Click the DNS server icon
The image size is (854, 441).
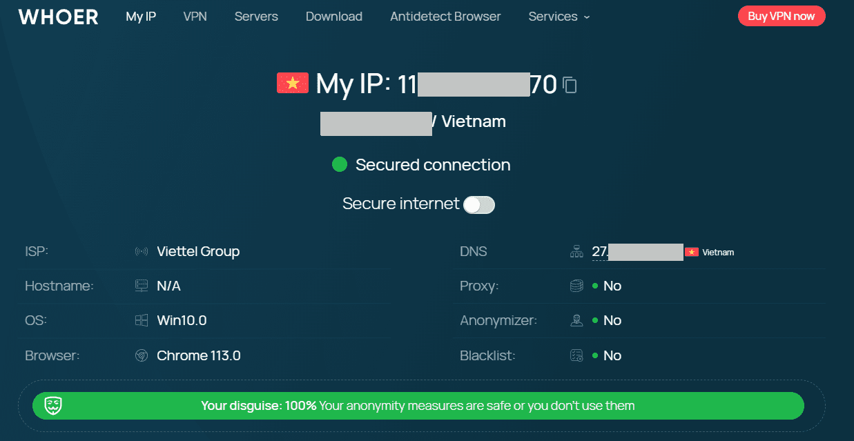[x=576, y=251]
